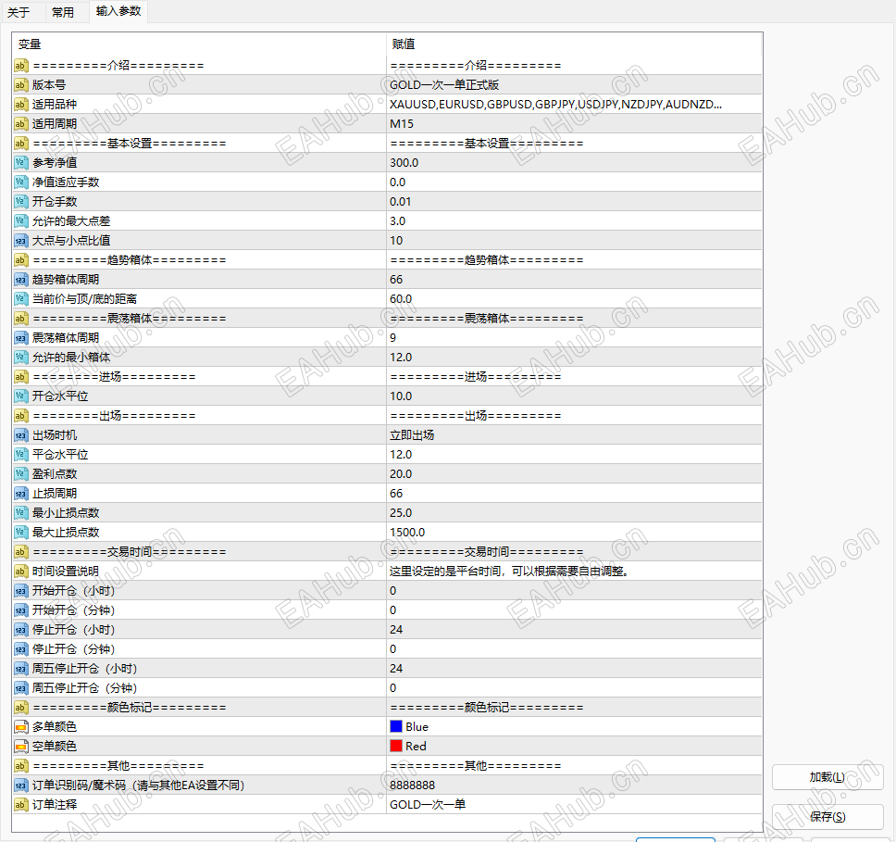Click the Blue color swatch for 多单颜色
Screen dimensions: 896x842
[x=396, y=726]
